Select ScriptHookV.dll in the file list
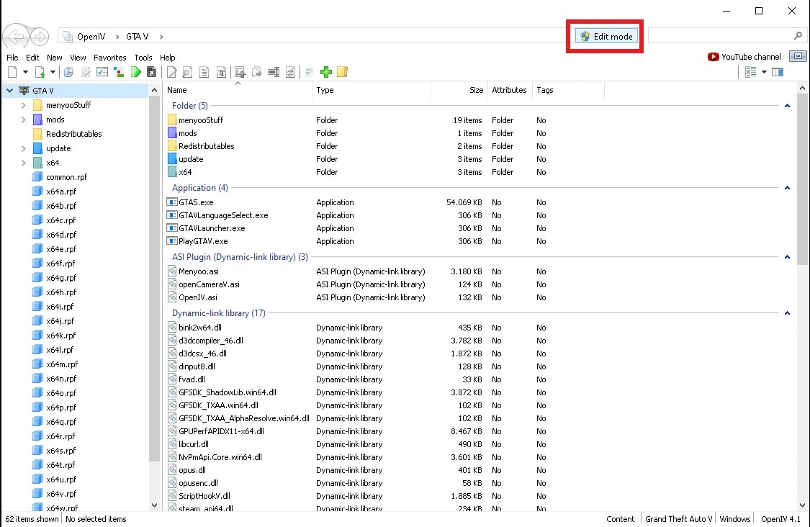Image resolution: width=810 pixels, height=527 pixels. click(x=204, y=497)
